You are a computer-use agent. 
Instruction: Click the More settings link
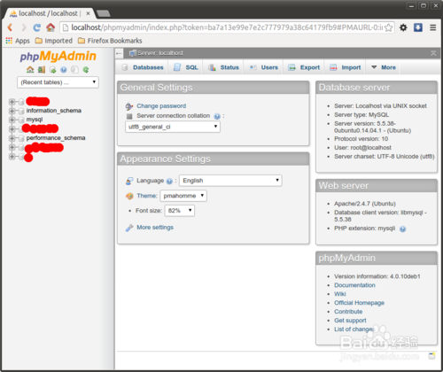pyautogui.click(x=155, y=228)
